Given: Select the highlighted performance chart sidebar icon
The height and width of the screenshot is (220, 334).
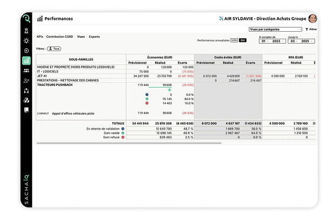Looking at the screenshot, I should (x=26, y=60).
